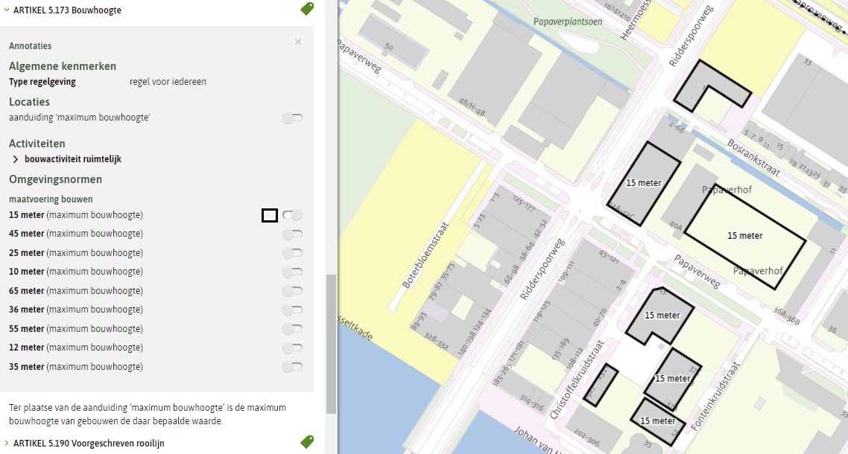Click the large Papaverhof 15 meter map area
Screen dimensions: 848x454
745,236
